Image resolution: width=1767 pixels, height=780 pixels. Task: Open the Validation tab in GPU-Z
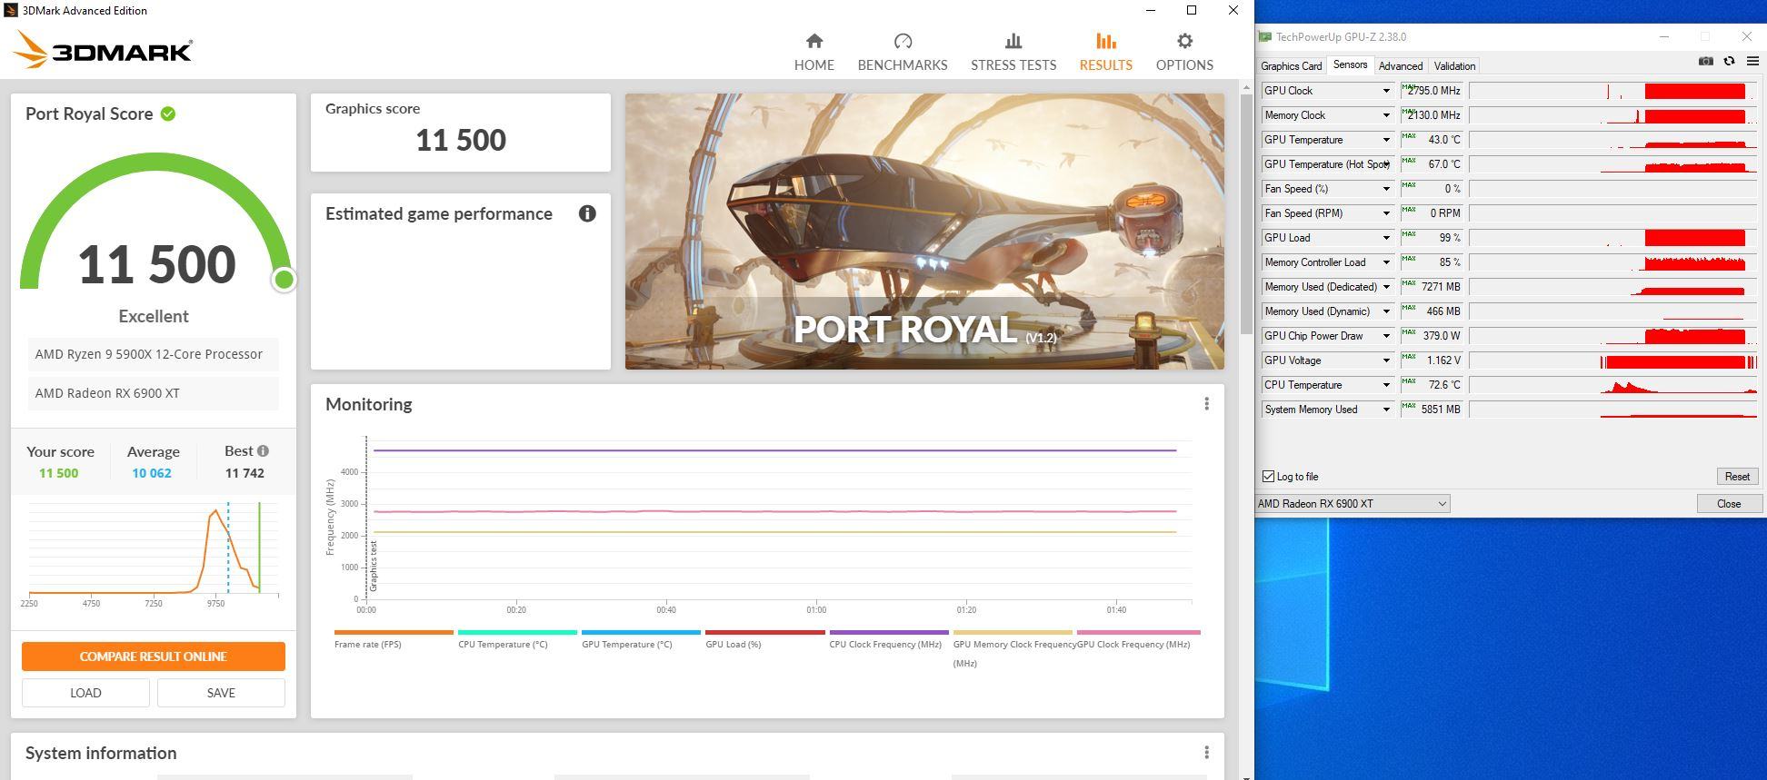coord(1454,66)
